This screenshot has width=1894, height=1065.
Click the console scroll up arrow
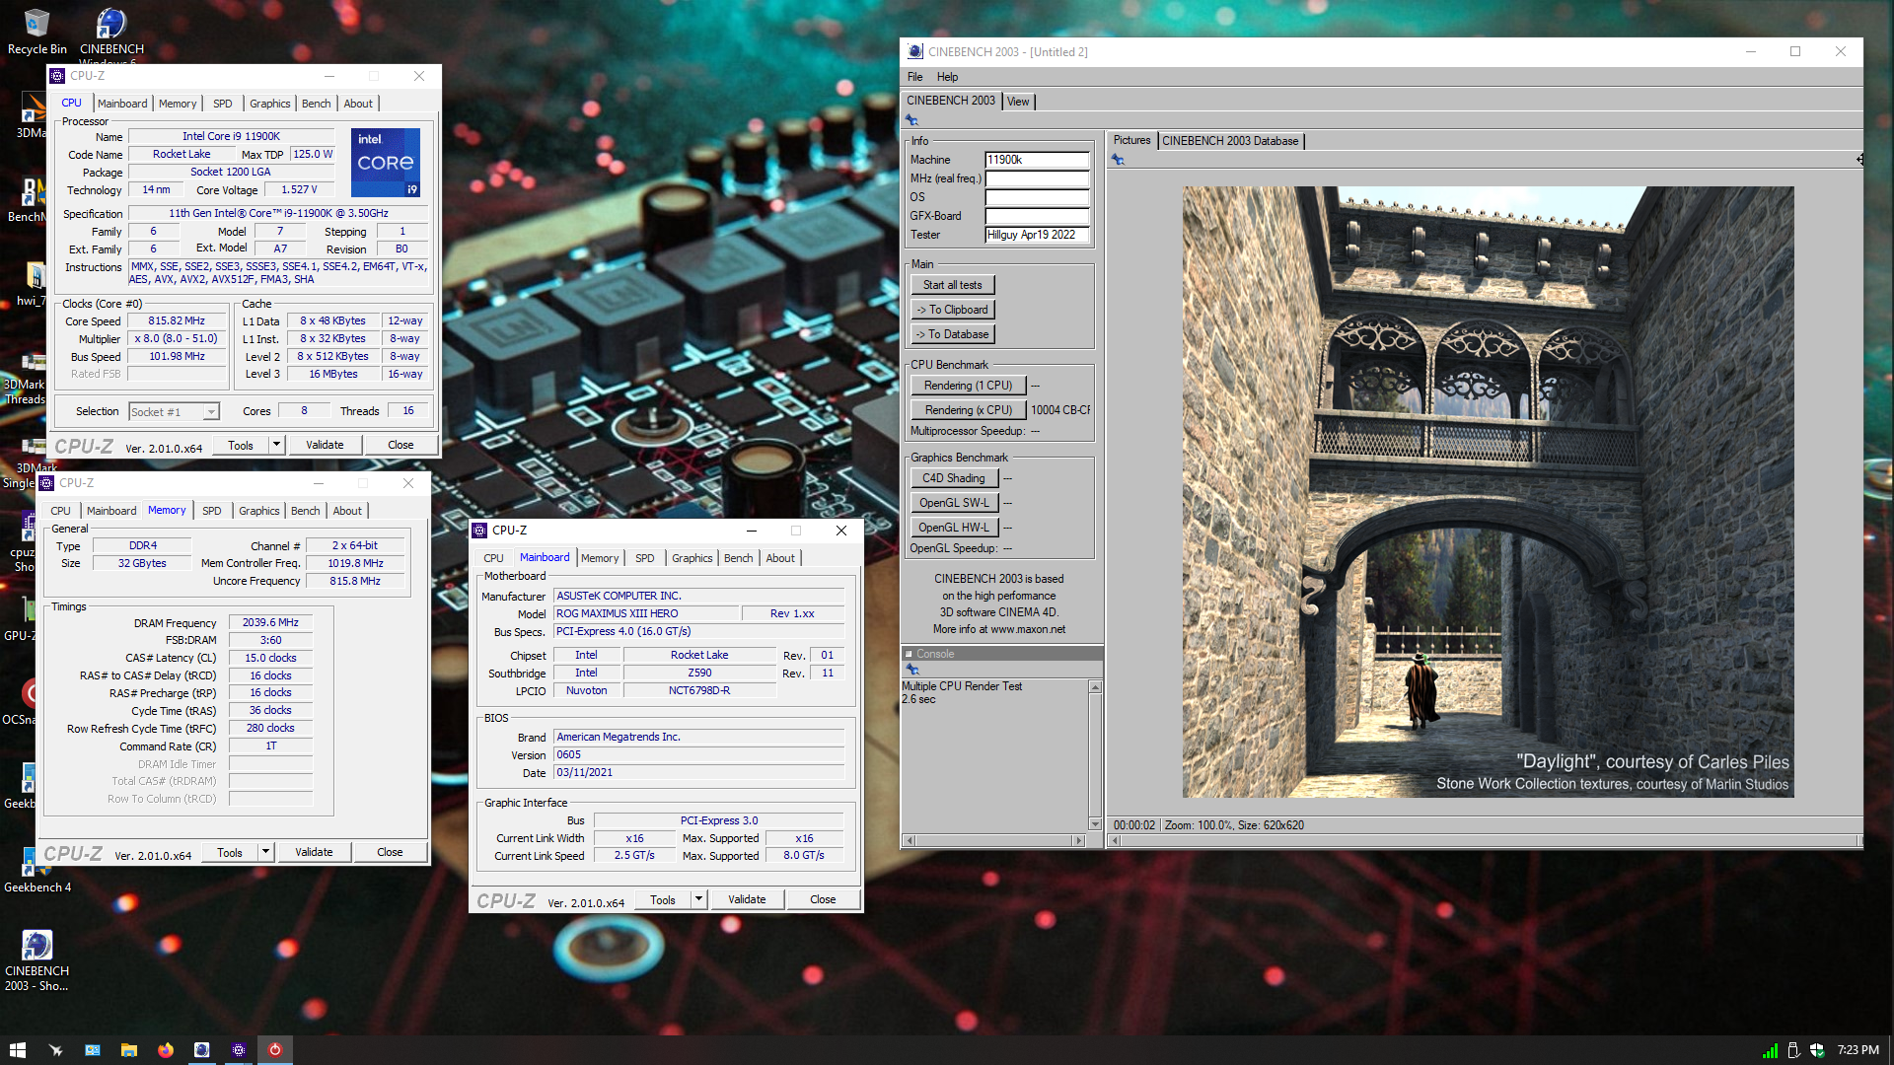coord(1095,686)
